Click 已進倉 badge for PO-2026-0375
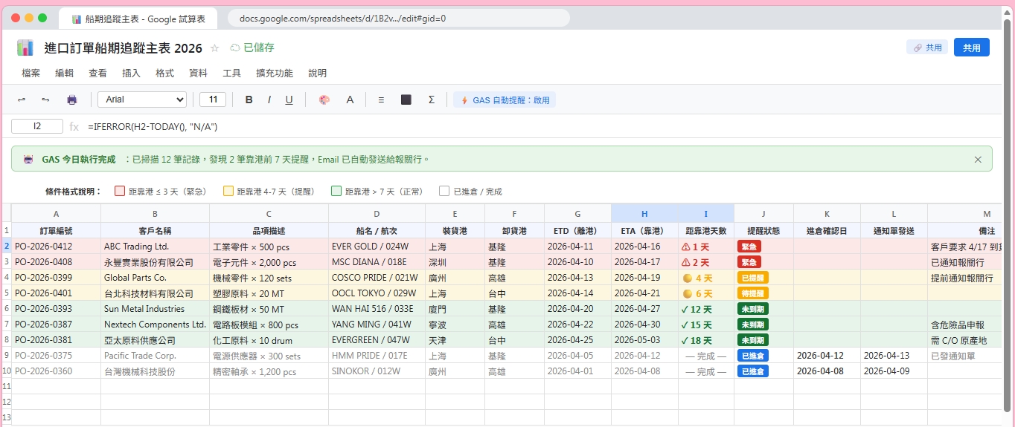This screenshot has height=427, width=1015. point(753,356)
